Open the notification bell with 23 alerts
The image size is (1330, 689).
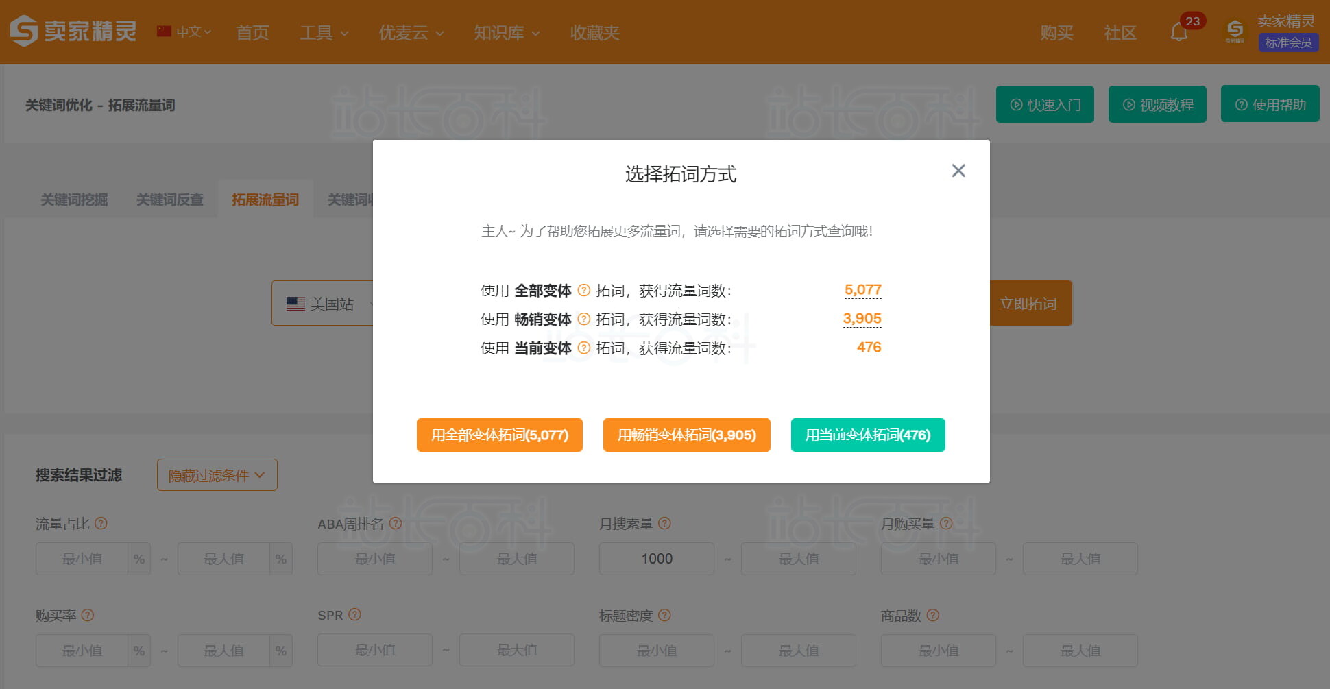(1180, 32)
